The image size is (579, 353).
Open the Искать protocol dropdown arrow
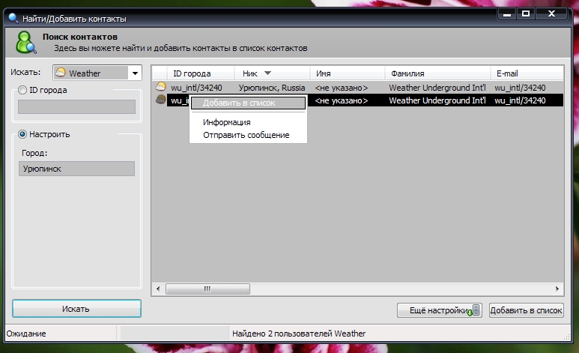[135, 73]
